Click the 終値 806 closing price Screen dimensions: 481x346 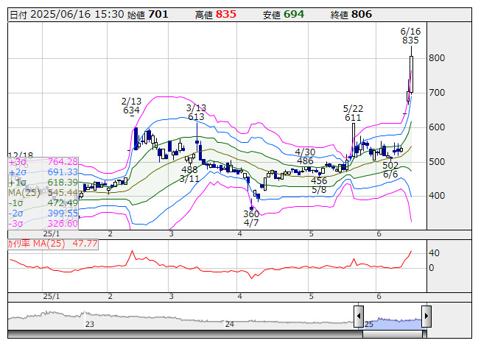(x=351, y=15)
